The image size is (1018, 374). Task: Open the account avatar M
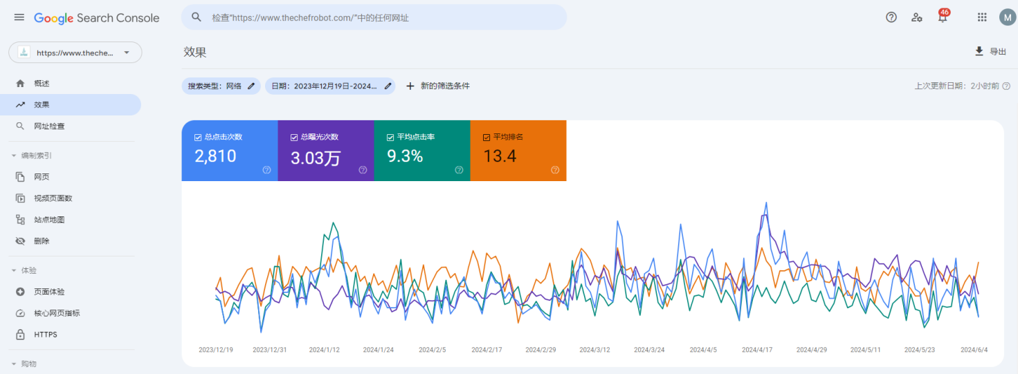click(1008, 17)
